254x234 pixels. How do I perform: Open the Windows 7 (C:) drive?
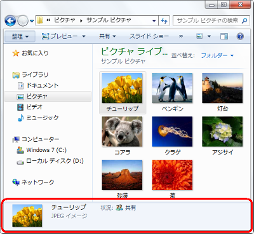(46, 150)
